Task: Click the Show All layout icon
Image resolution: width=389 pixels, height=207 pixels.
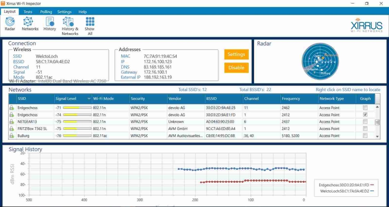Action: pos(90,22)
